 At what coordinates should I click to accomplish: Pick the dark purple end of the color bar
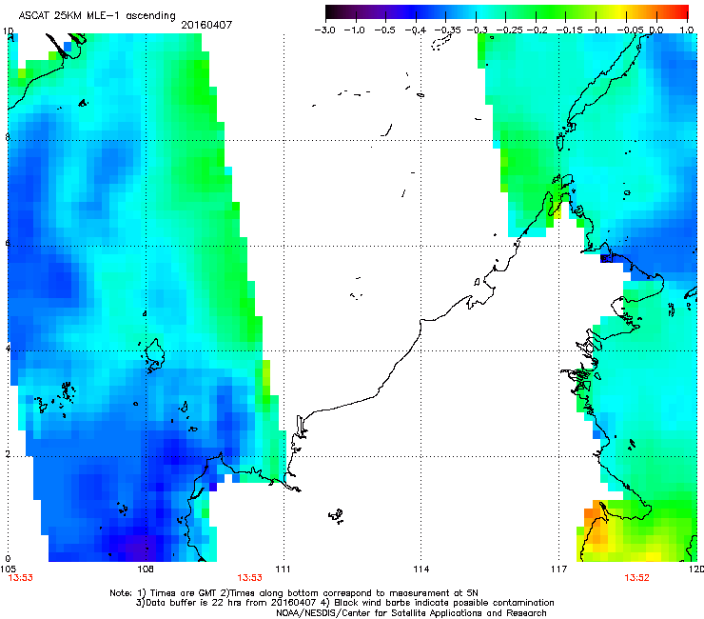[332, 11]
